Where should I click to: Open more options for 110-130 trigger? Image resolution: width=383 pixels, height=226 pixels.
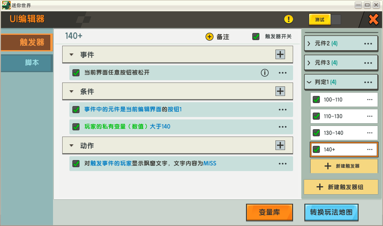pos(370,116)
